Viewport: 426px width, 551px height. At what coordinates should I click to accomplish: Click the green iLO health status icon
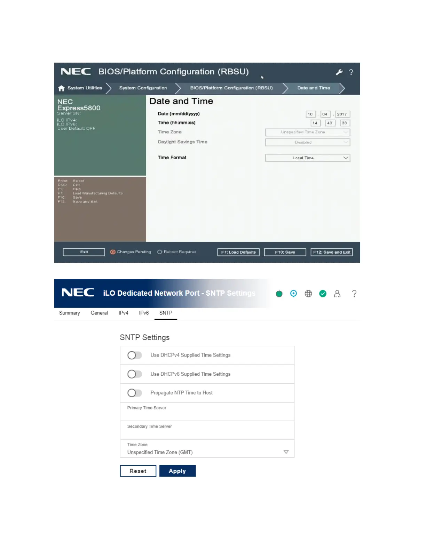279,294
